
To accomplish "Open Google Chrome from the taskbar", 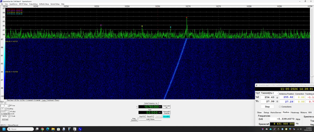I will pyautogui.click(x=42, y=129).
